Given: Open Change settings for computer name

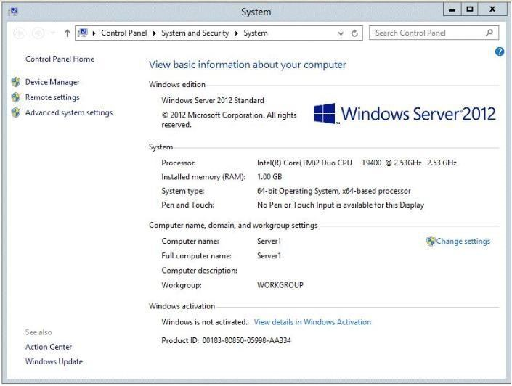Looking at the screenshot, I should click(463, 242).
